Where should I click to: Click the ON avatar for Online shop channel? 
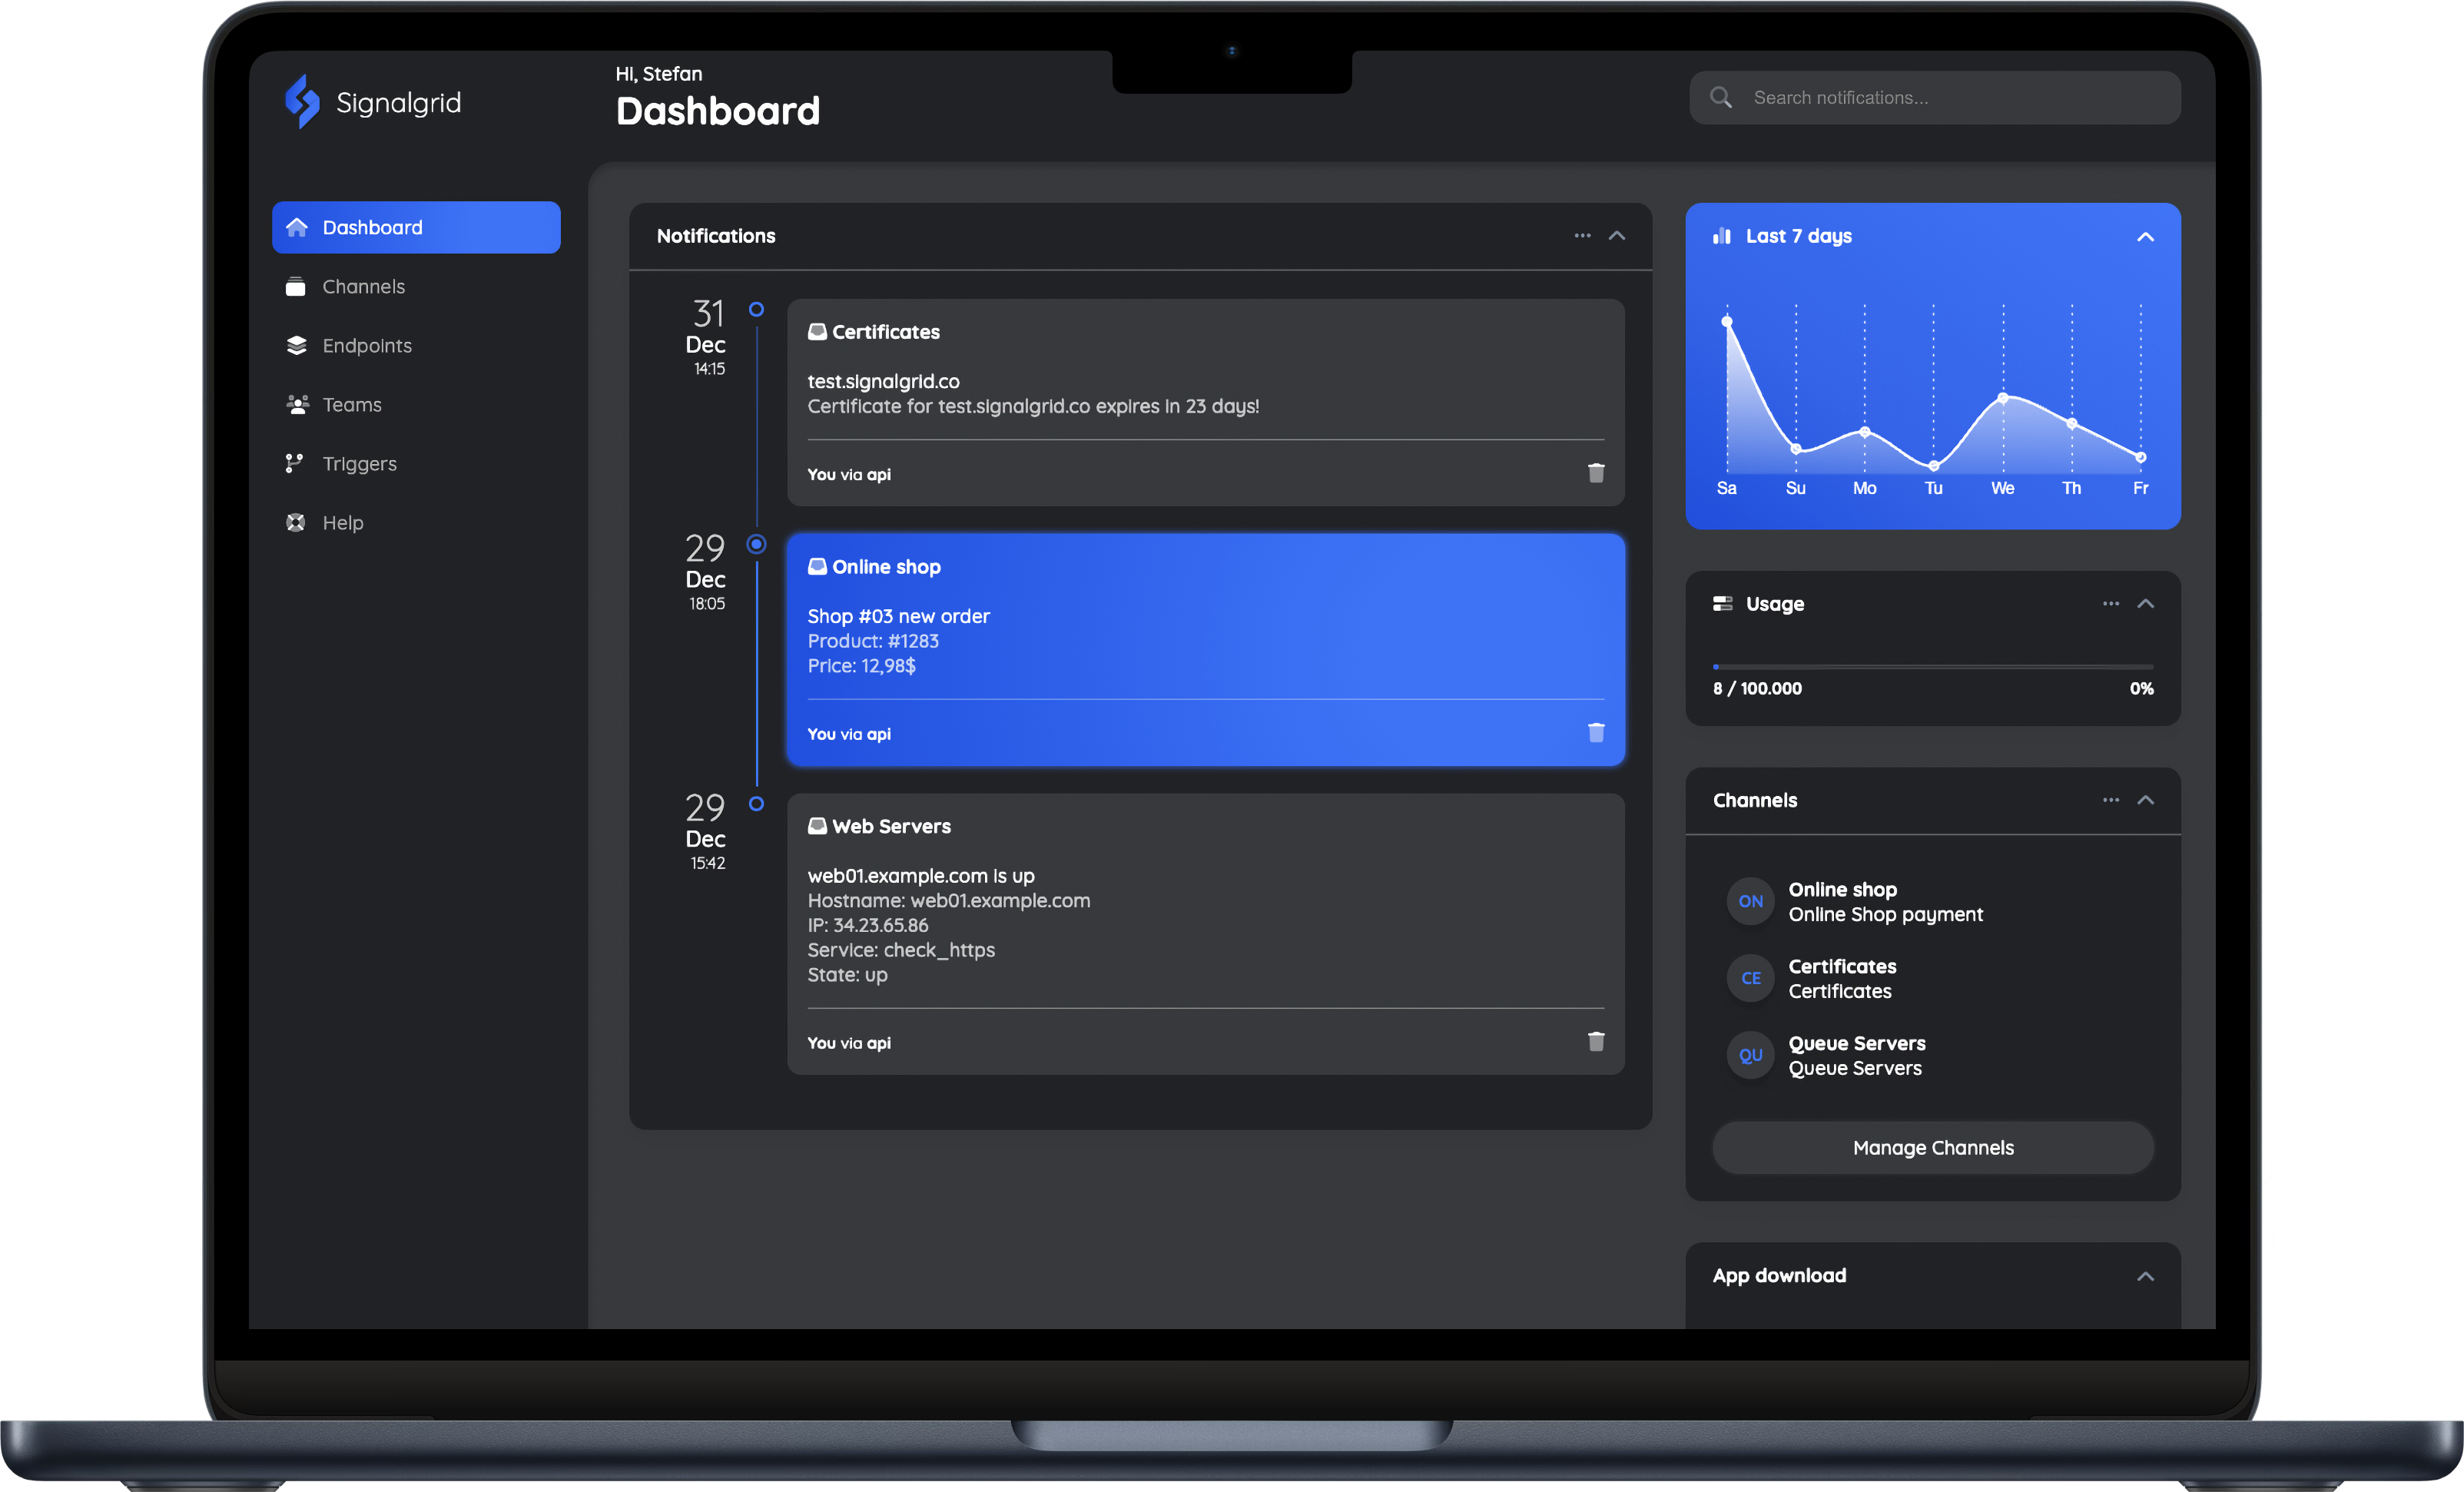[1750, 901]
